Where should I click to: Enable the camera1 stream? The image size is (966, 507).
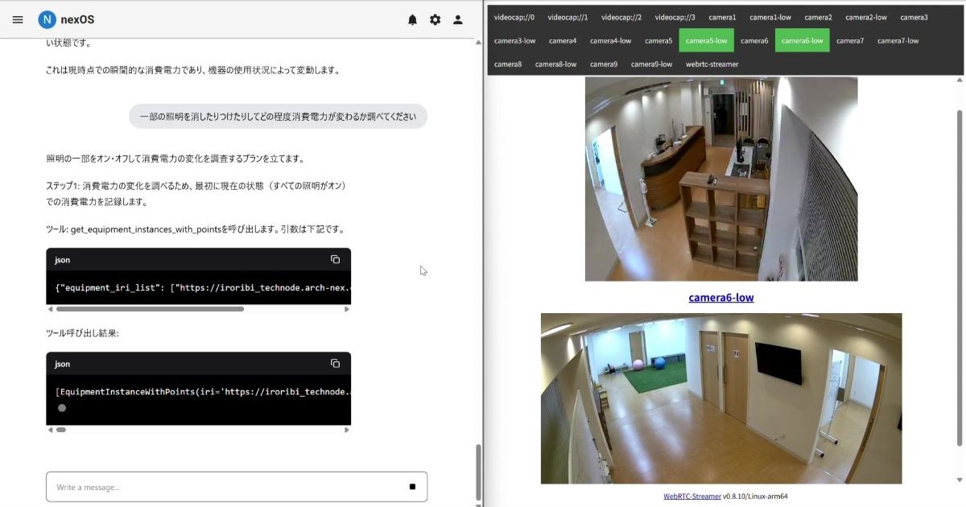(x=722, y=17)
